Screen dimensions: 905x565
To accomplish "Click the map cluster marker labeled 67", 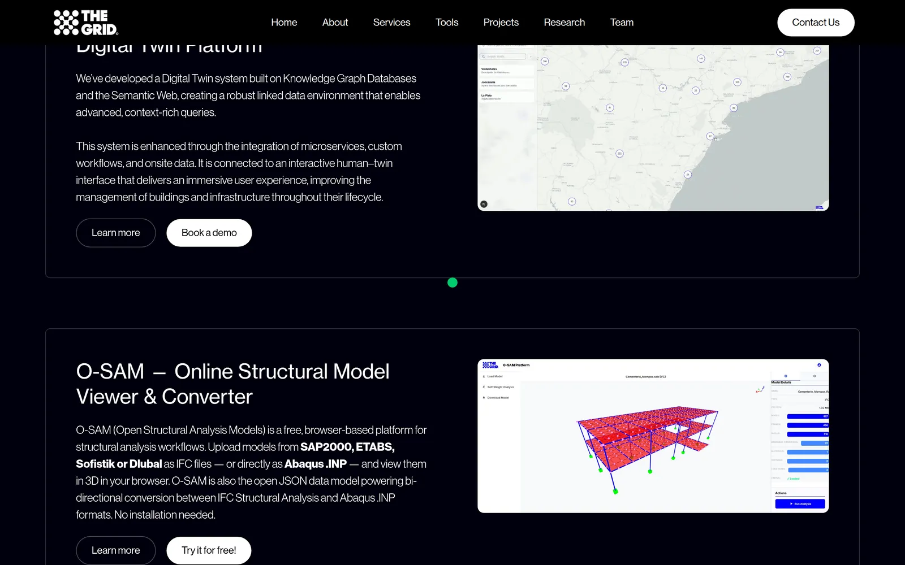I will tap(710, 136).
